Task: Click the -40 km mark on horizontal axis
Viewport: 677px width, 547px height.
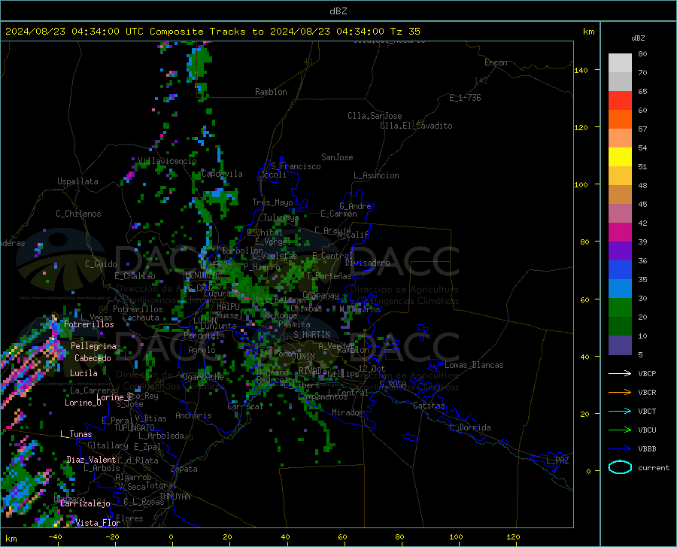Action: click(x=55, y=537)
